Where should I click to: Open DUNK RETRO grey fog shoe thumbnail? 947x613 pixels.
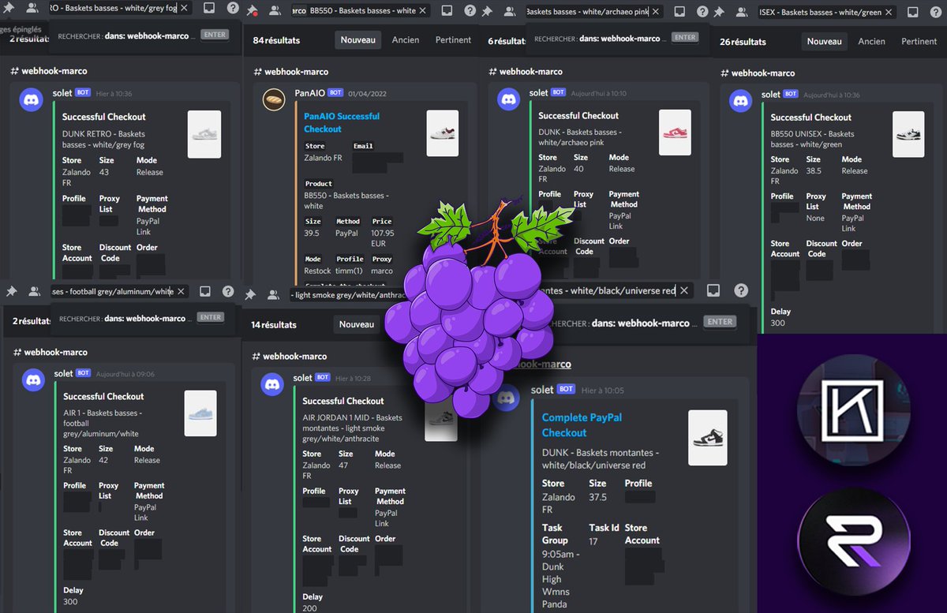(204, 134)
